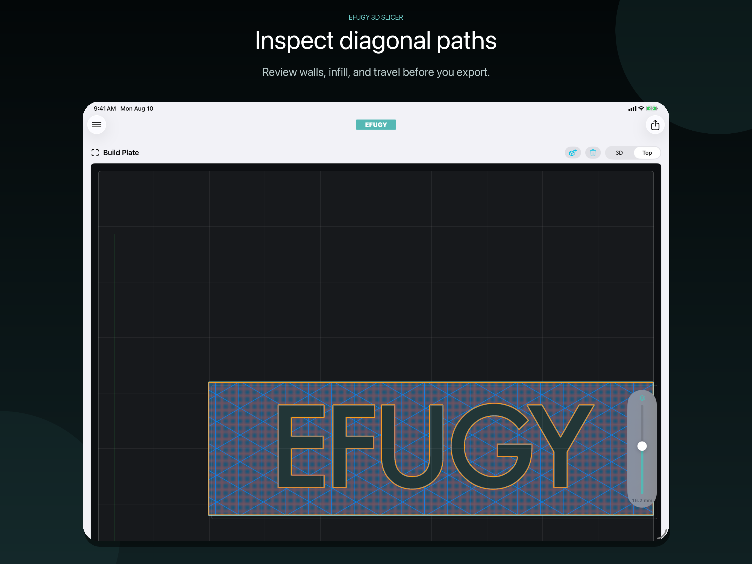Click the Inspect diagonal paths heading
Viewport: 752px width, 564px height.
pyautogui.click(x=376, y=40)
